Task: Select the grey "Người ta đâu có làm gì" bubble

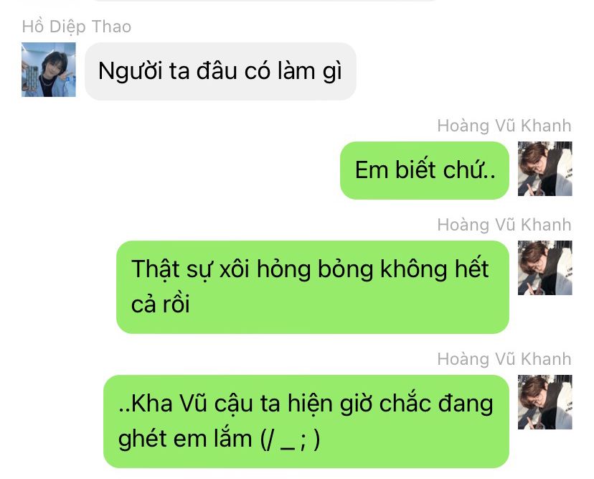Action: (x=220, y=71)
